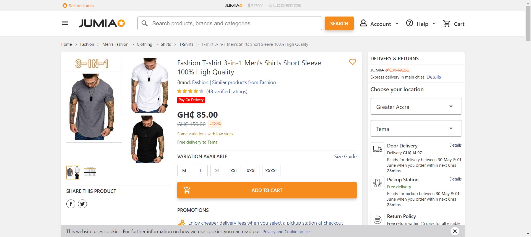View the size chart thumbnail

pyautogui.click(x=90, y=172)
